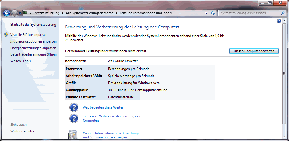Click the scrollbar up arrow
This screenshot has width=289, height=141.
point(284,21)
